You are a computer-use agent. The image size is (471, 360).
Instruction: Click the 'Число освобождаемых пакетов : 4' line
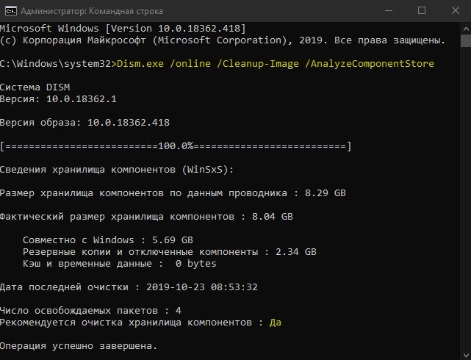coord(90,311)
